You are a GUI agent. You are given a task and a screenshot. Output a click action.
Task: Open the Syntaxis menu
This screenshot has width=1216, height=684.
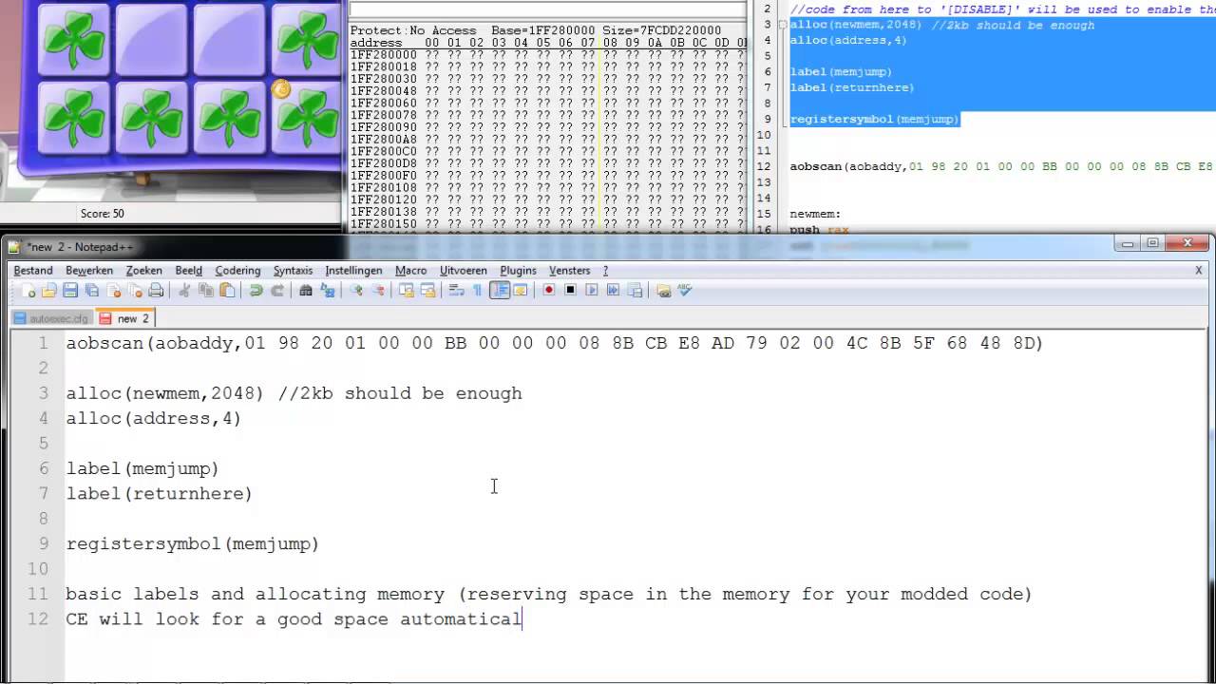[293, 271]
